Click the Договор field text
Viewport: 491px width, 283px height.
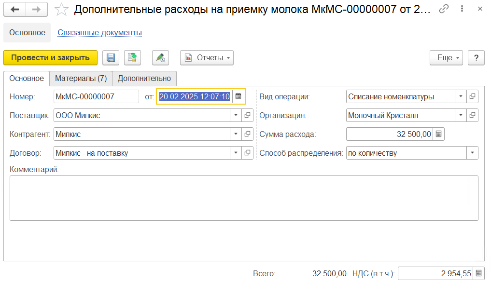(x=142, y=153)
